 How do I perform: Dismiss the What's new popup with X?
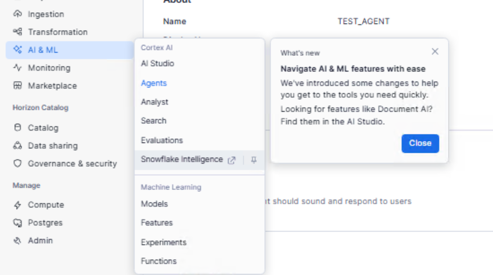tap(435, 51)
